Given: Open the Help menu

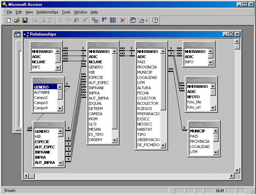Looking at the screenshot, I should 94,12.
